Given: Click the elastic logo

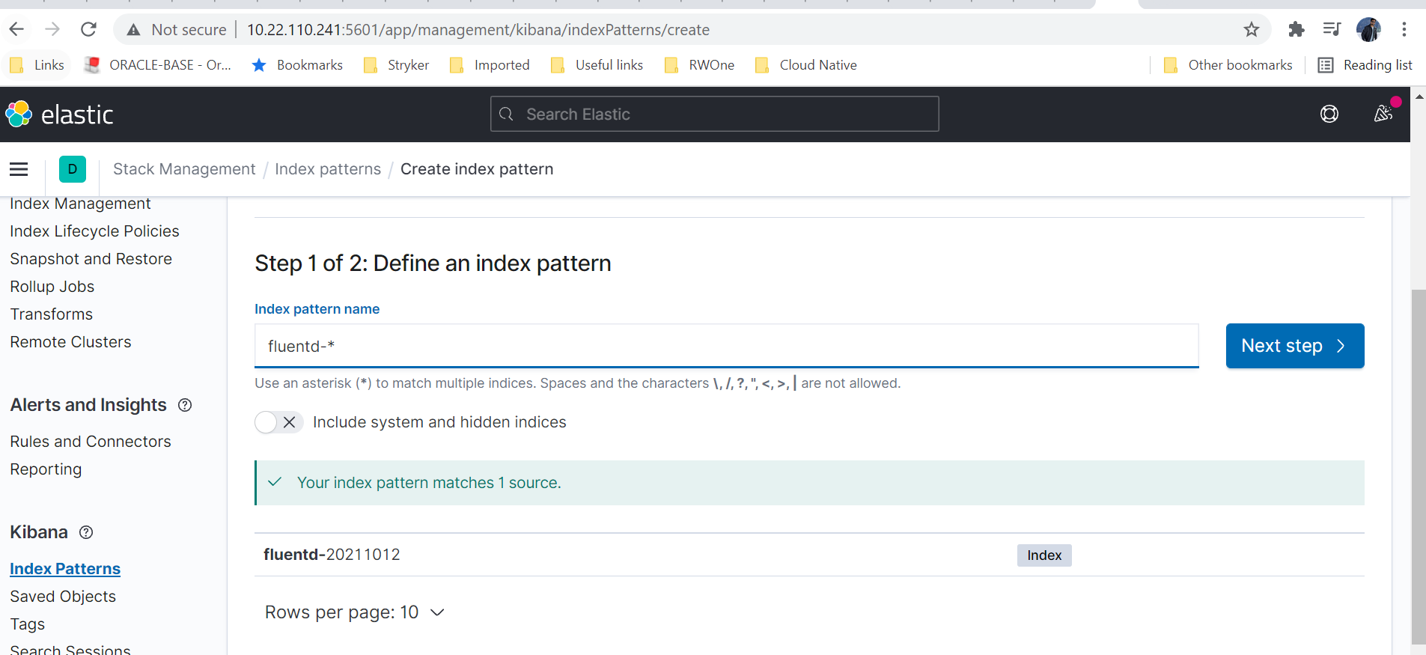Looking at the screenshot, I should pyautogui.click(x=59, y=114).
